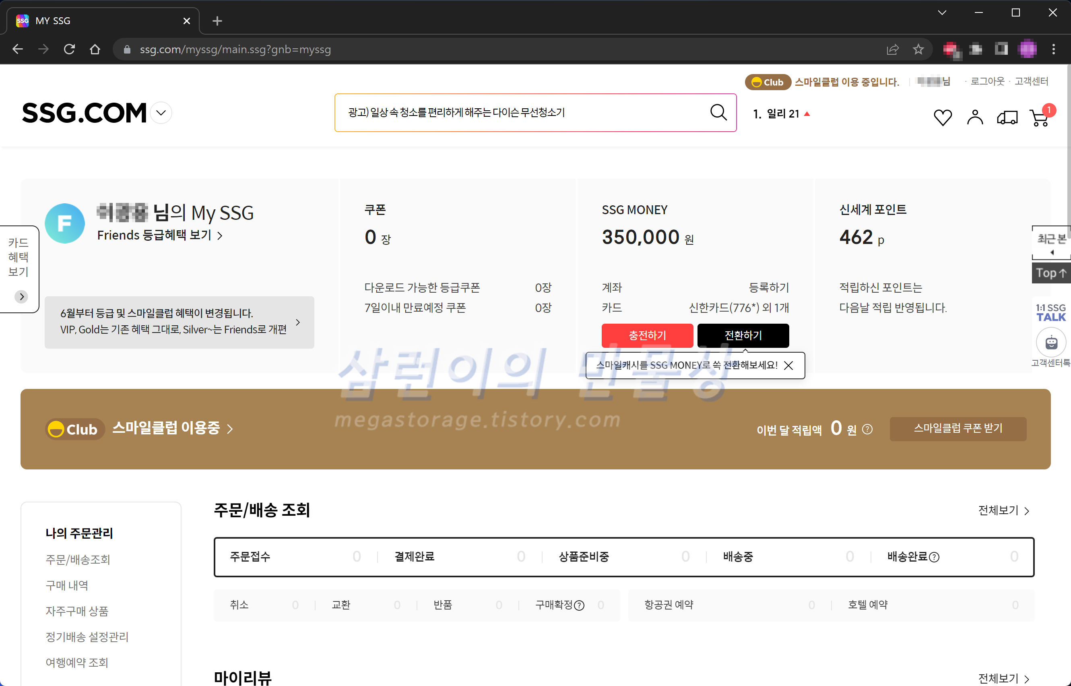Close the MY SSG browser tab
Screen dimensions: 1071x686
coord(187,21)
